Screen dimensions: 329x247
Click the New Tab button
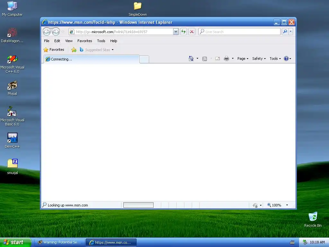pos(144,59)
